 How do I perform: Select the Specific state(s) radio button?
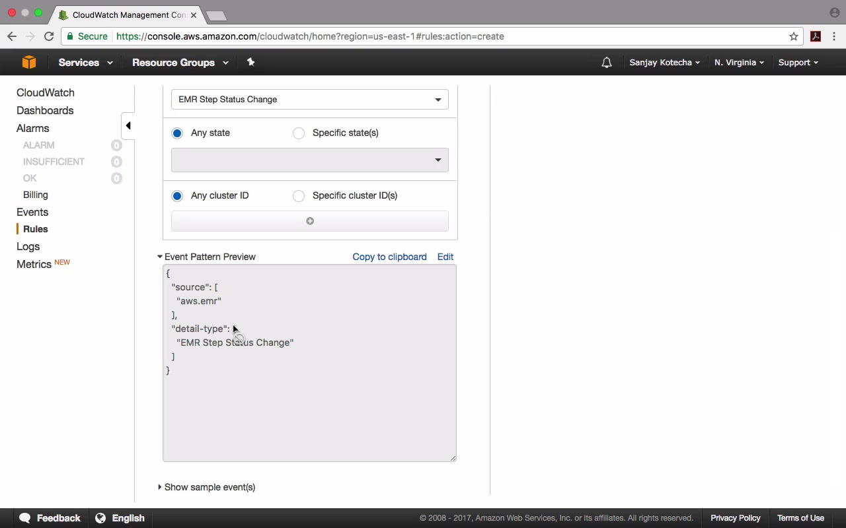(x=299, y=133)
